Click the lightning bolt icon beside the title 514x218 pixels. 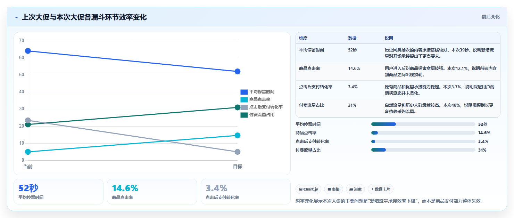click(x=17, y=17)
